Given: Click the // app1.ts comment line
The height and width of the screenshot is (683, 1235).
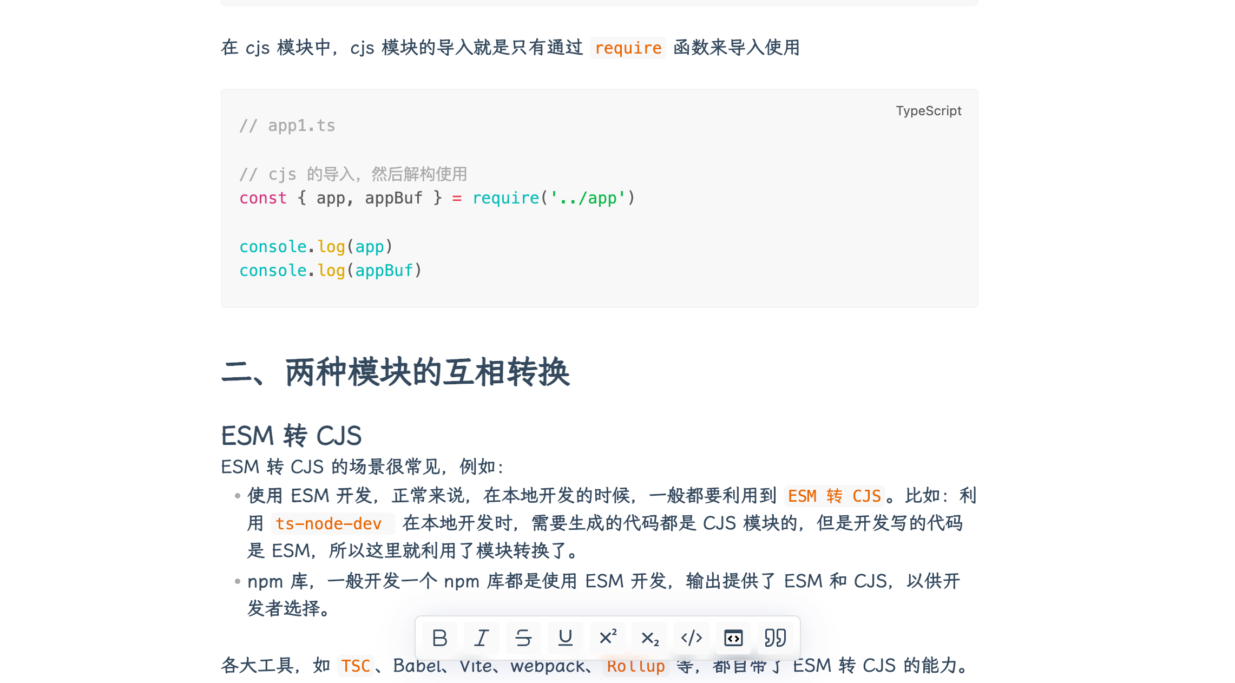Looking at the screenshot, I should [x=287, y=126].
